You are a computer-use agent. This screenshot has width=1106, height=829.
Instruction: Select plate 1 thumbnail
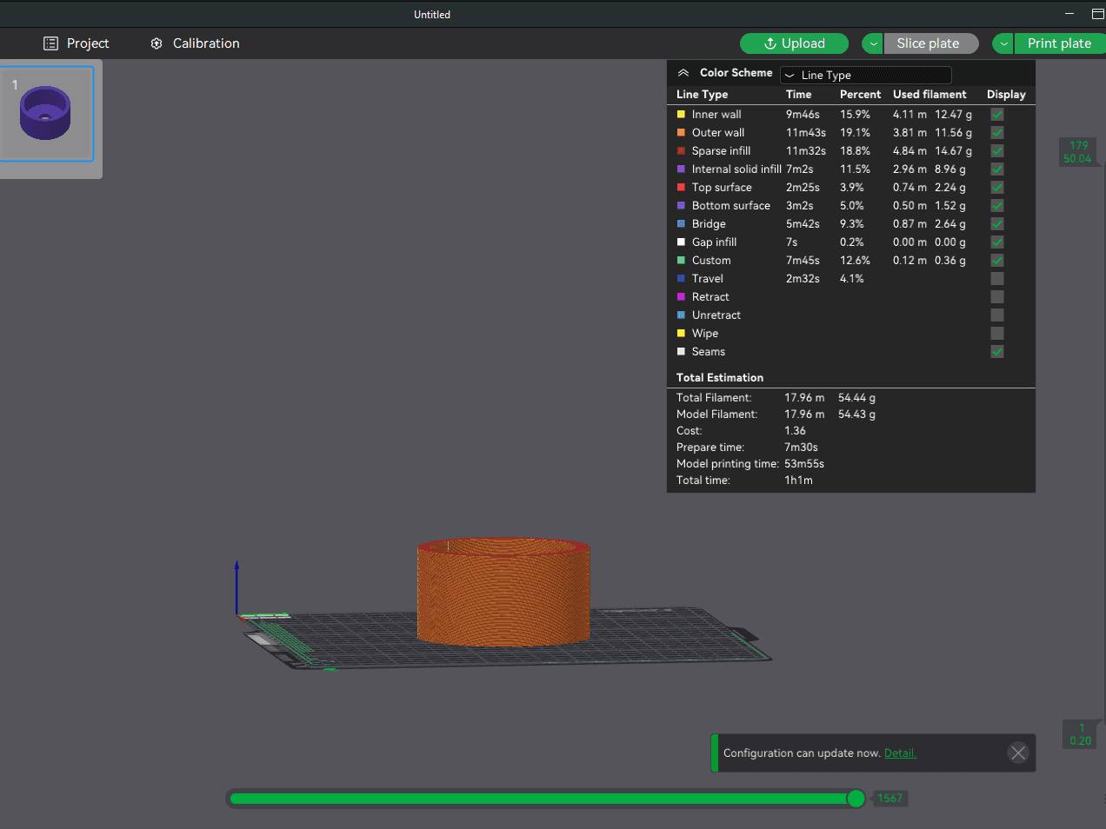[x=47, y=114]
